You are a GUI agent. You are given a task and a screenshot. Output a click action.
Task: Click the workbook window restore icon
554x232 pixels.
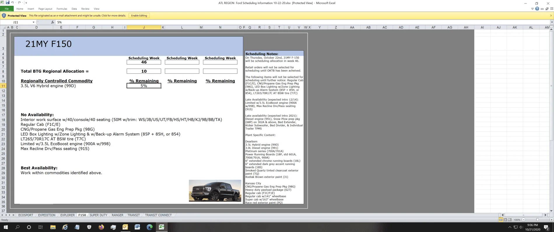(x=547, y=9)
